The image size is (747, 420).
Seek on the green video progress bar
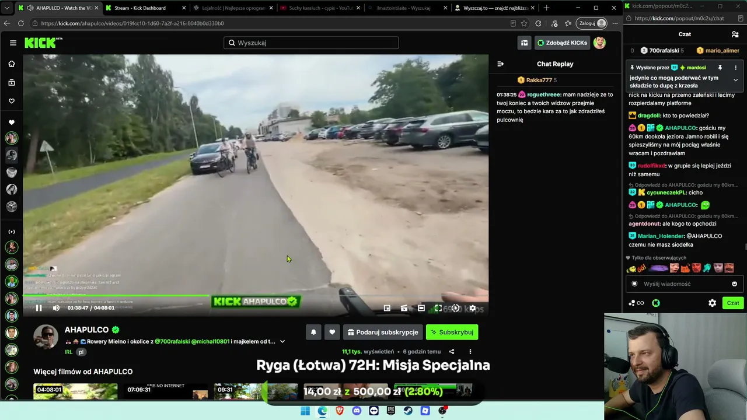tap(256, 296)
